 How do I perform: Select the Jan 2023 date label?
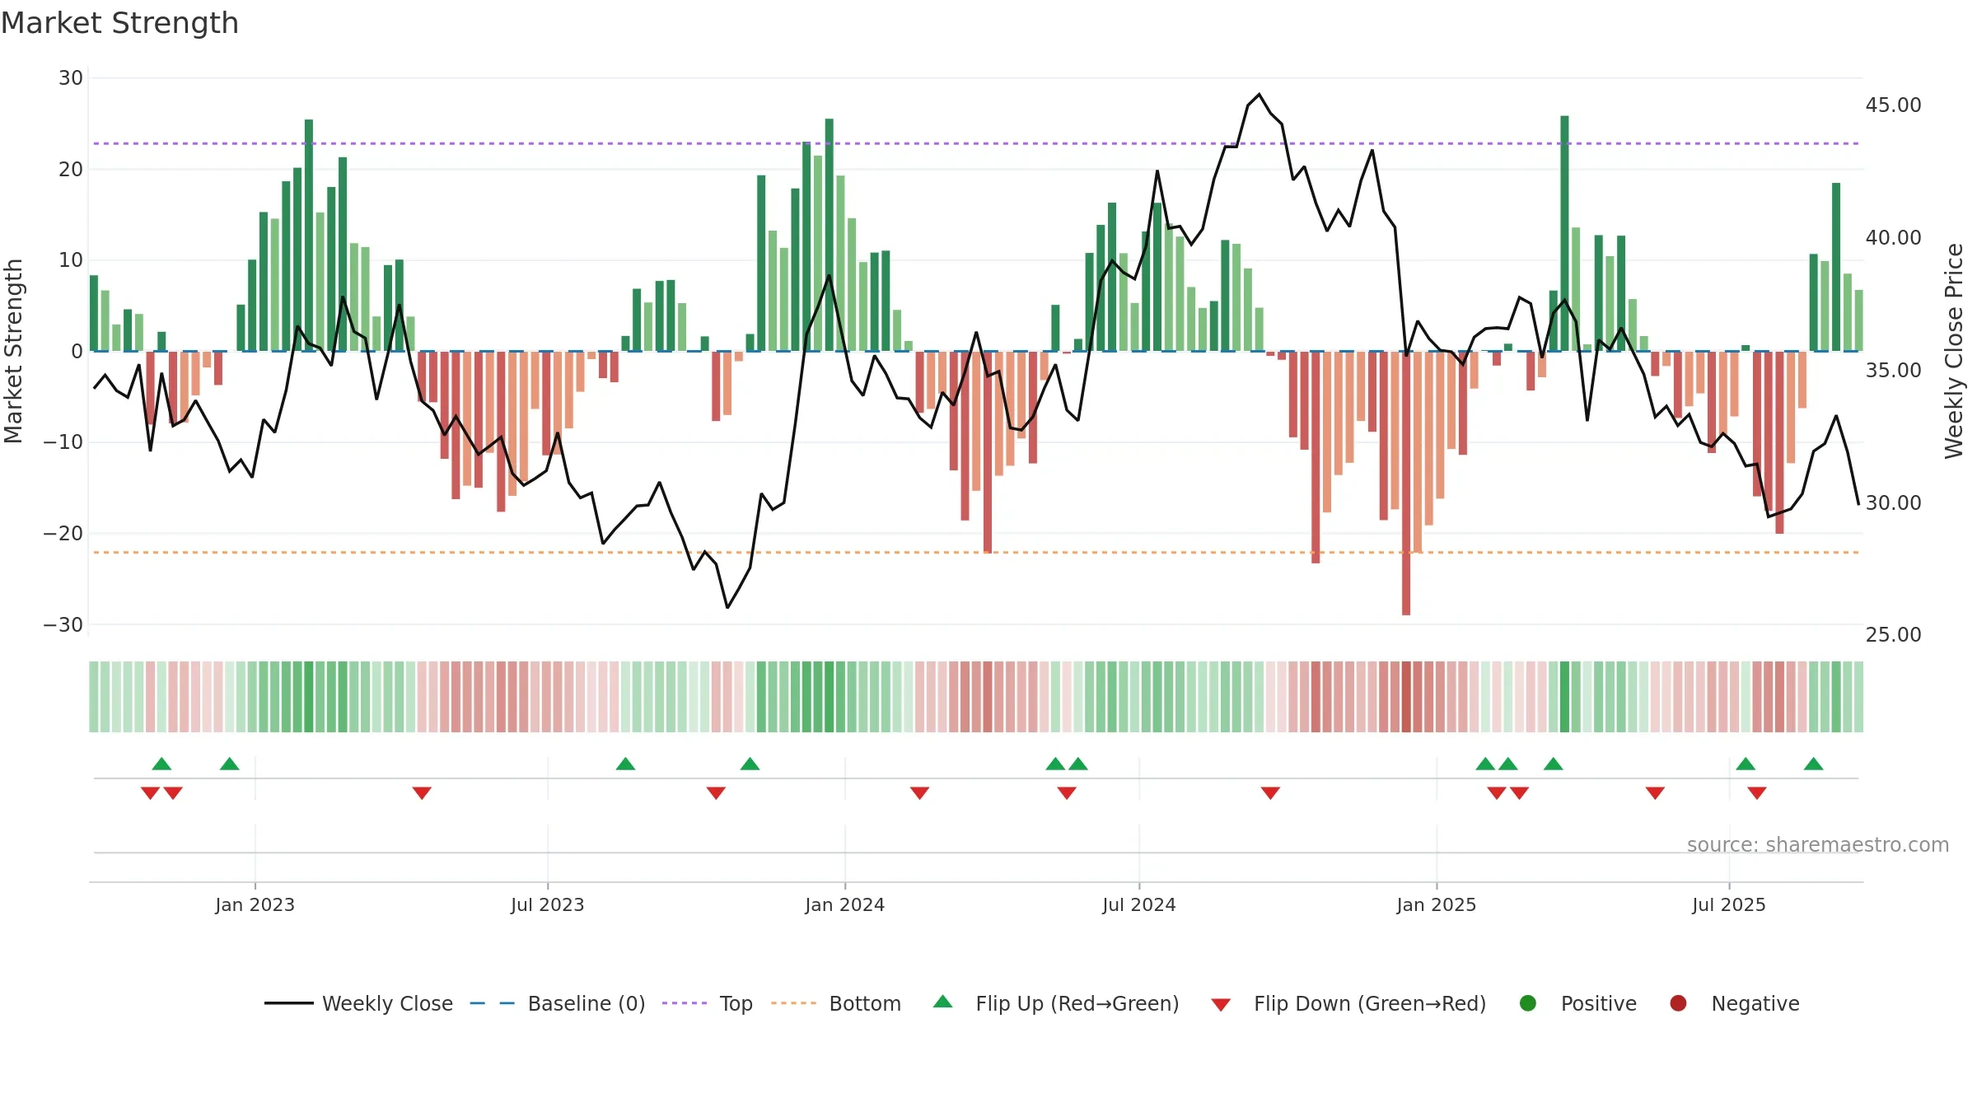click(255, 904)
